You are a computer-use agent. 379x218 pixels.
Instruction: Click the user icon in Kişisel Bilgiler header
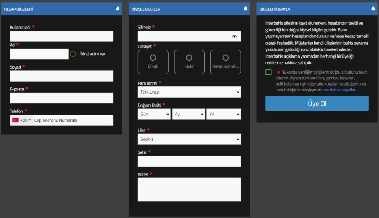246,8
